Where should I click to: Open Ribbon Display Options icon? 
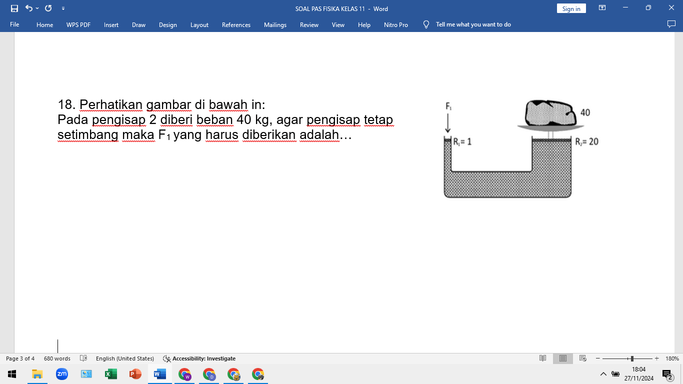coord(602,8)
